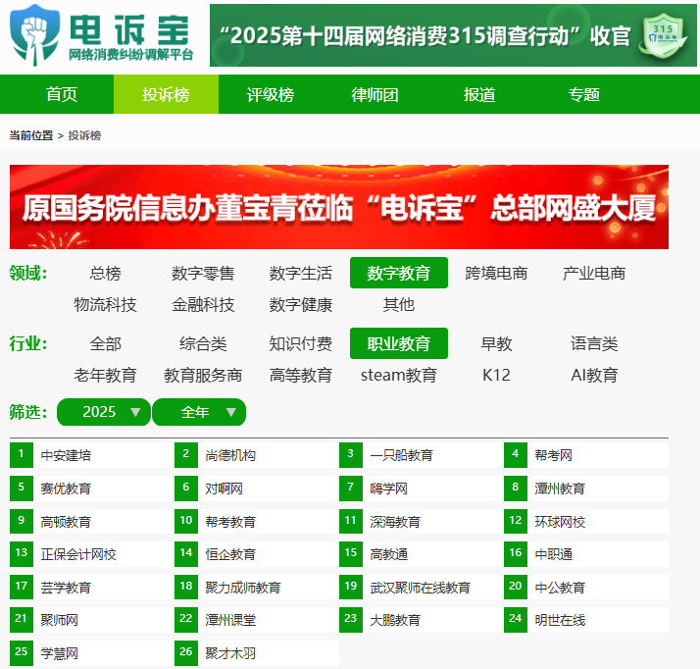Choose the AI教育 industry filter
The image size is (700, 669).
pos(594,375)
